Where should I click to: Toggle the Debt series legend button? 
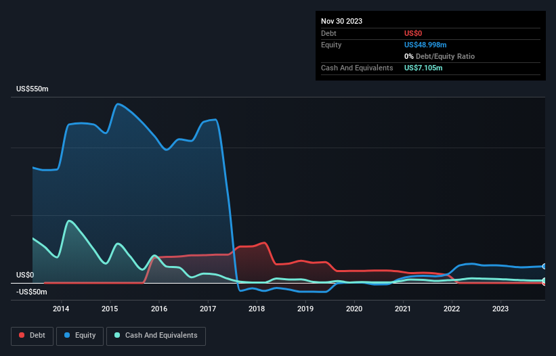33,336
